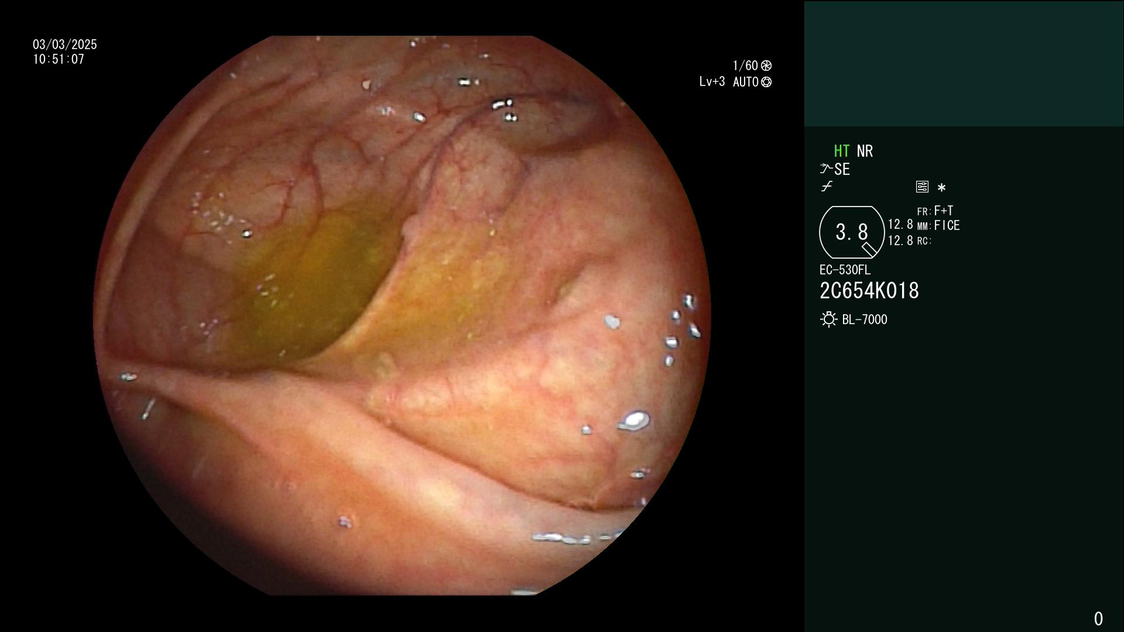Click the EC-530FL scope model
The image size is (1124, 632).
pos(845,270)
